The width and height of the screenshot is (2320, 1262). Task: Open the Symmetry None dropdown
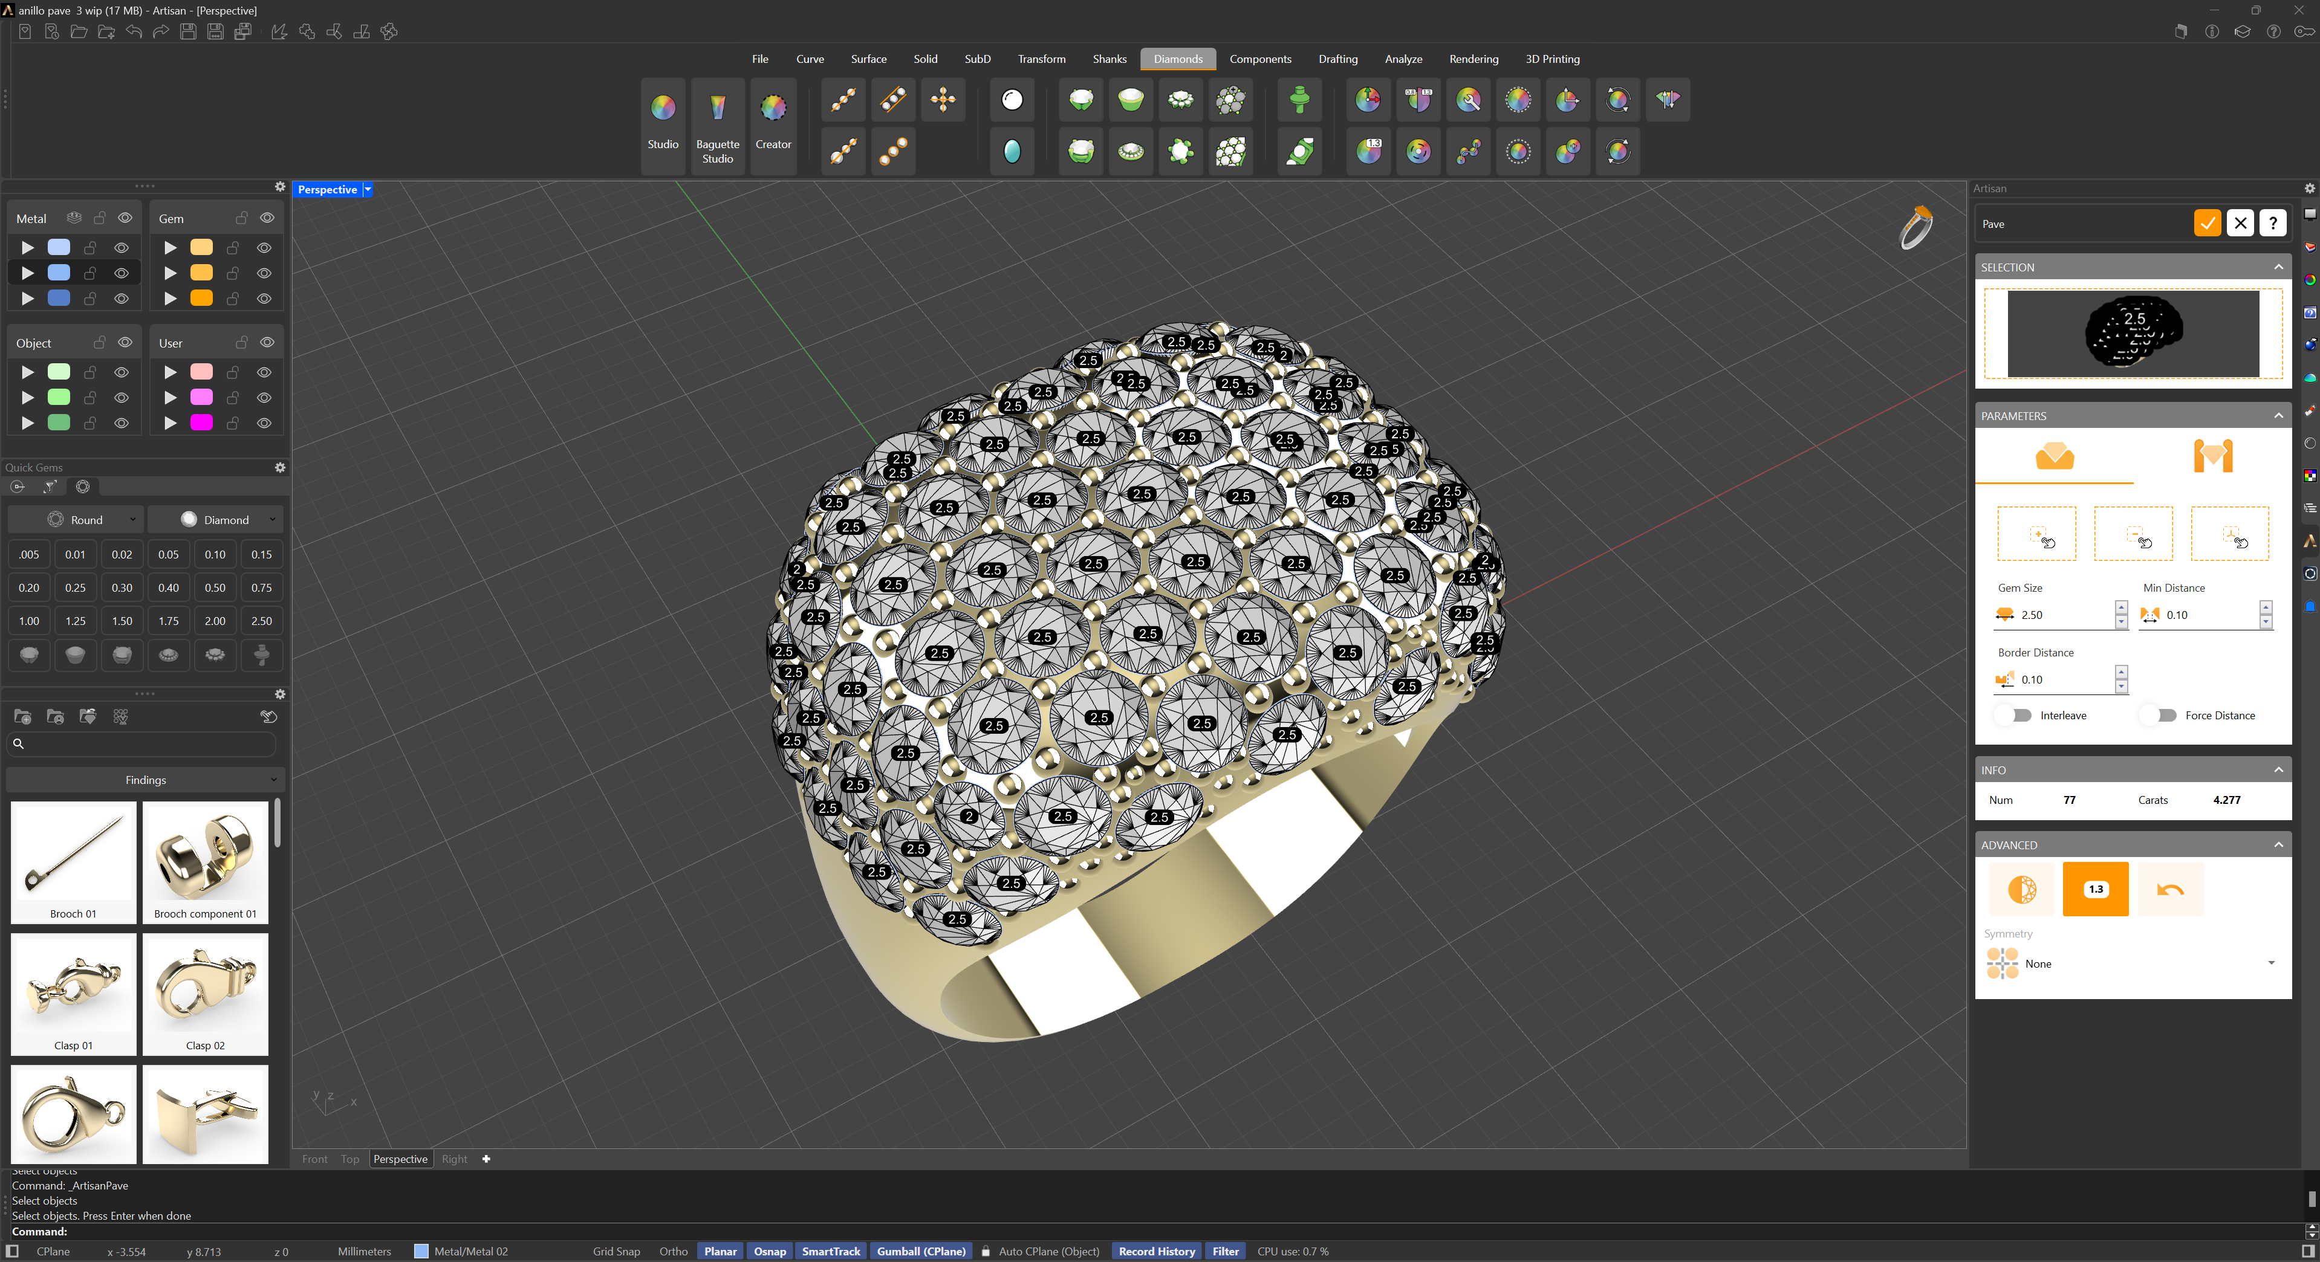[x=2133, y=963]
